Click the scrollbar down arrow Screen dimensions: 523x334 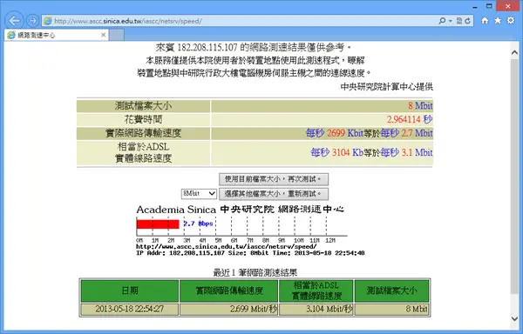[514, 318]
